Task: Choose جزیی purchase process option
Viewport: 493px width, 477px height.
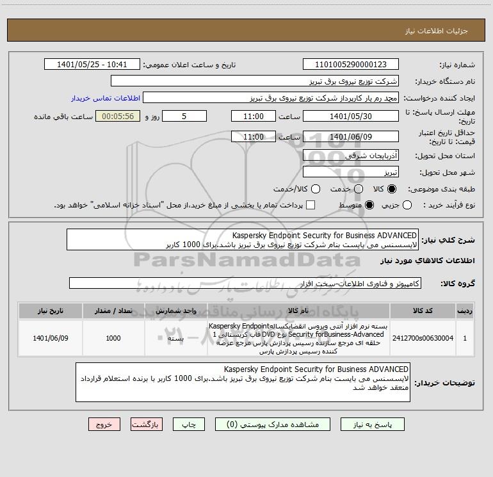Action: [x=407, y=205]
